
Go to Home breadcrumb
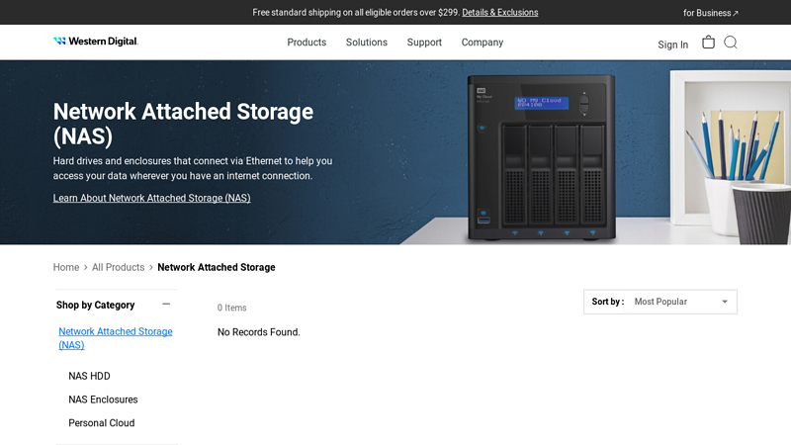coord(66,267)
